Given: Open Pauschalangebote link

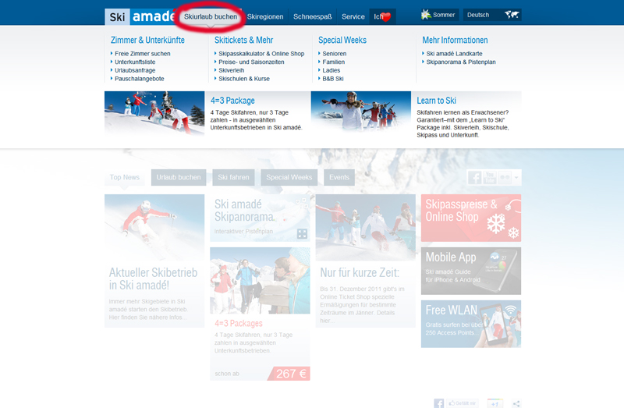Looking at the screenshot, I should coord(140,79).
